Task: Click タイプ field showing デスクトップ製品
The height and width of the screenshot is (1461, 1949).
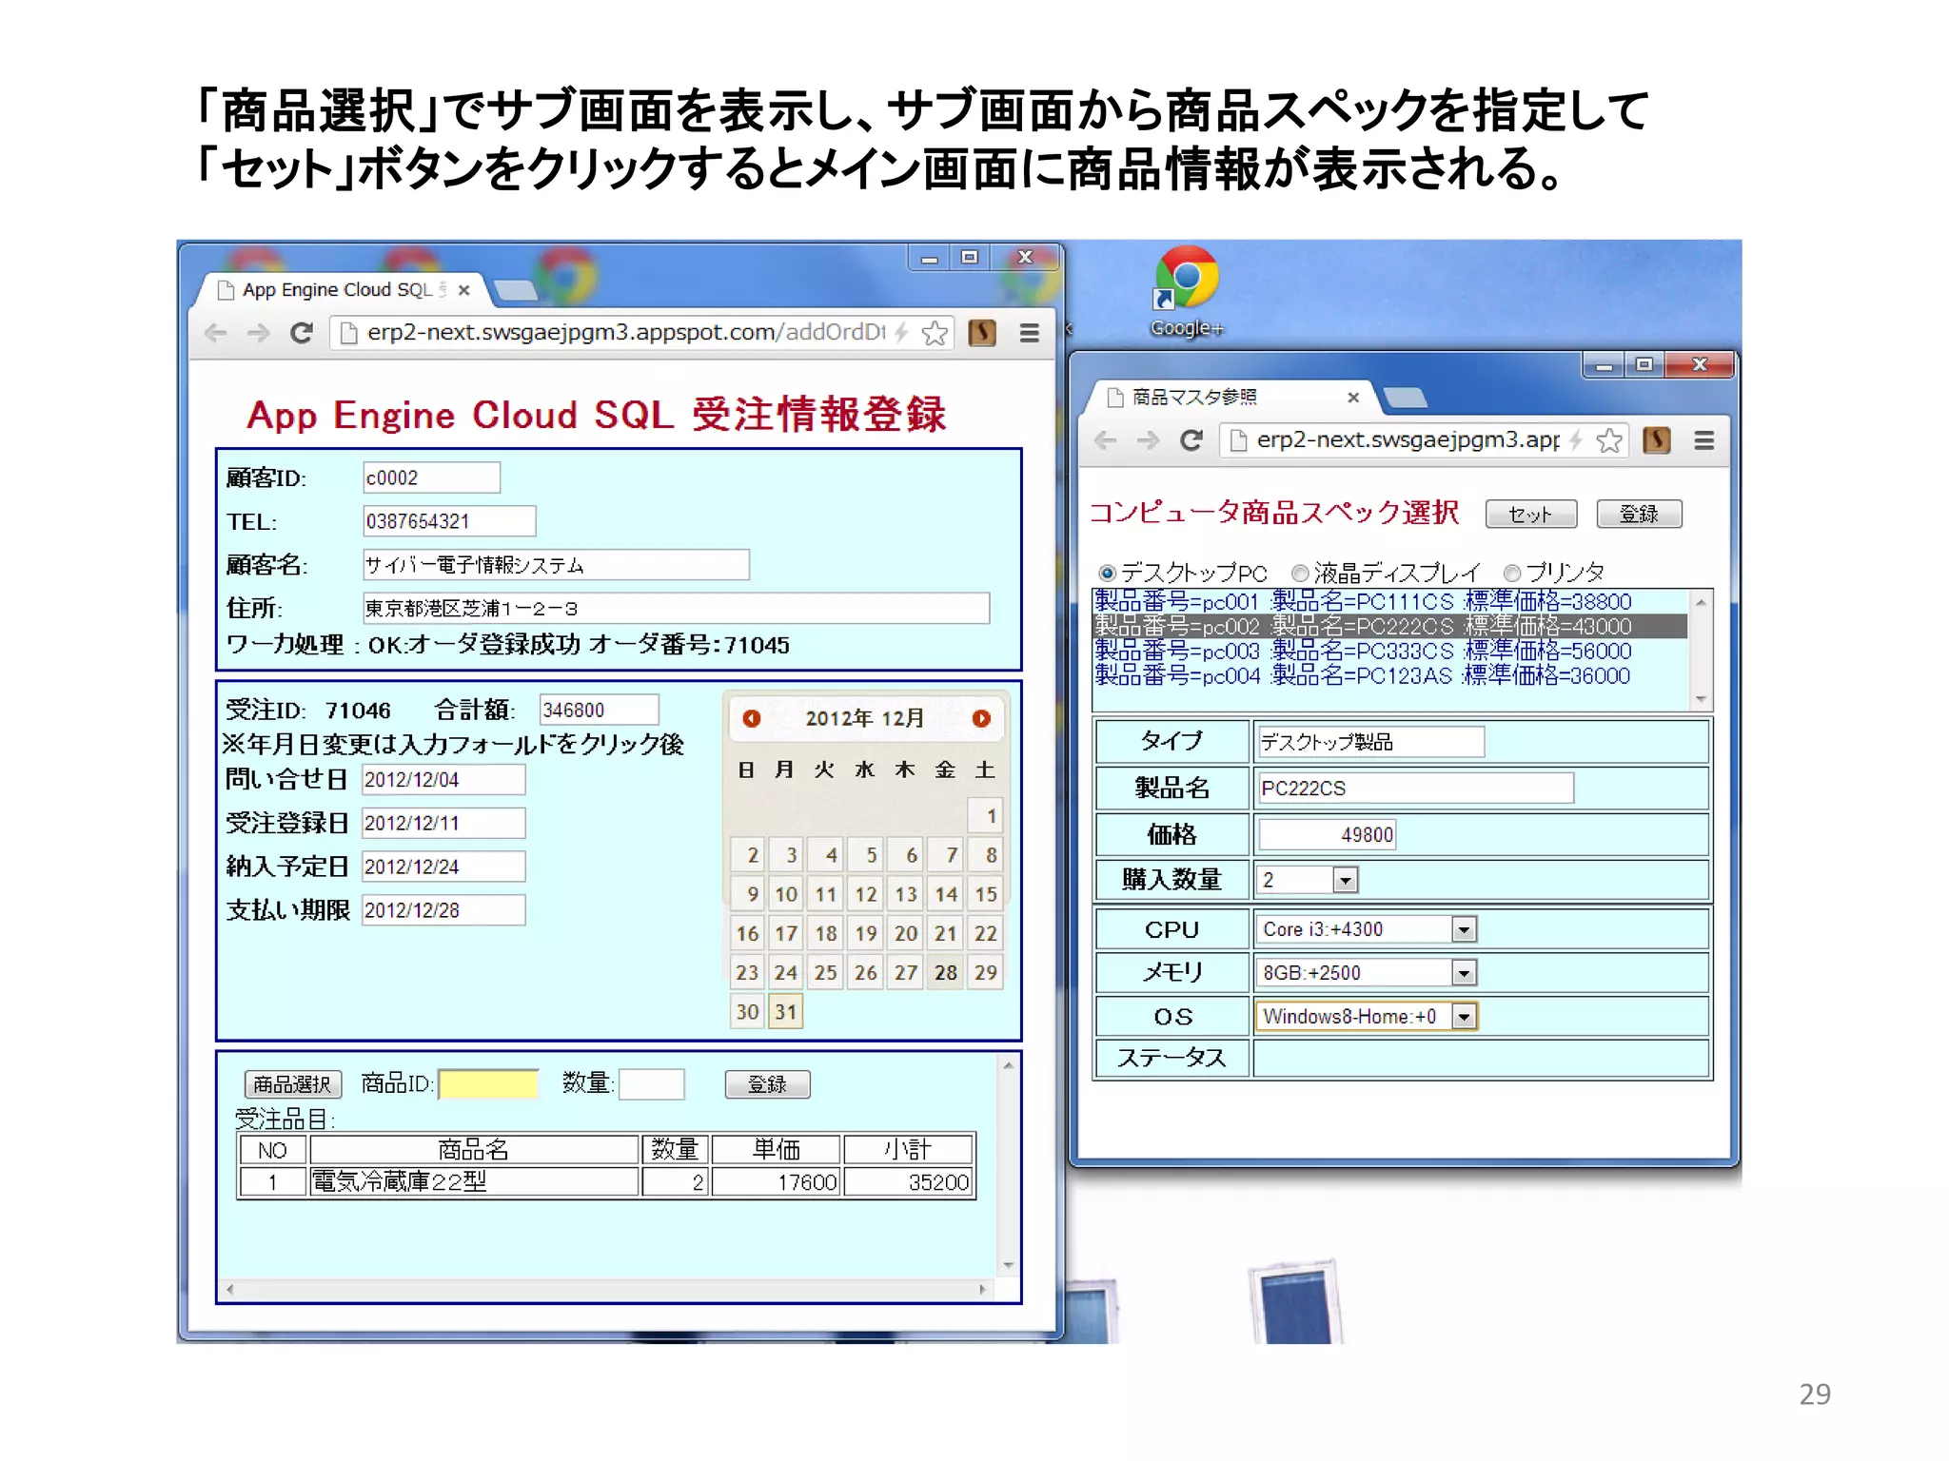Action: (x=1370, y=742)
